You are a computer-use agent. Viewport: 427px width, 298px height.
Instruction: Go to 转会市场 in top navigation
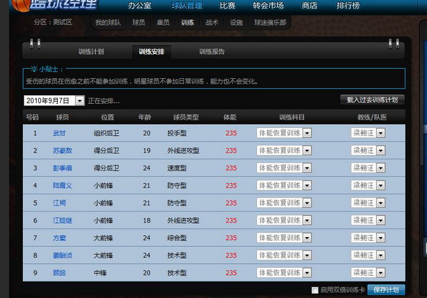268,6
